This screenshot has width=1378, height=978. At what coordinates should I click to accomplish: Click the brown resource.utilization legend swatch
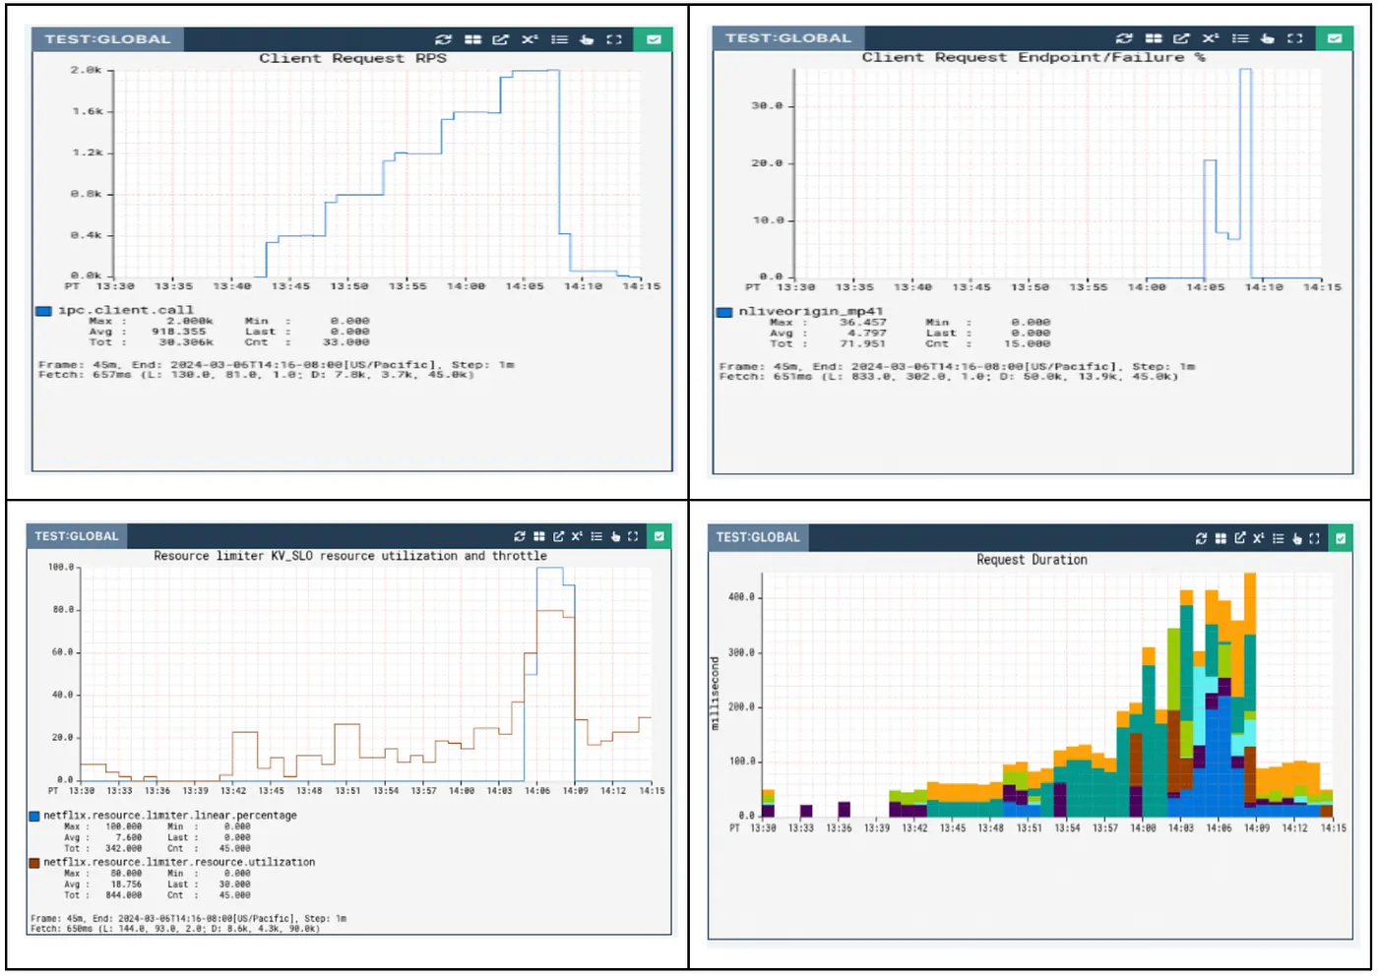coord(34,863)
